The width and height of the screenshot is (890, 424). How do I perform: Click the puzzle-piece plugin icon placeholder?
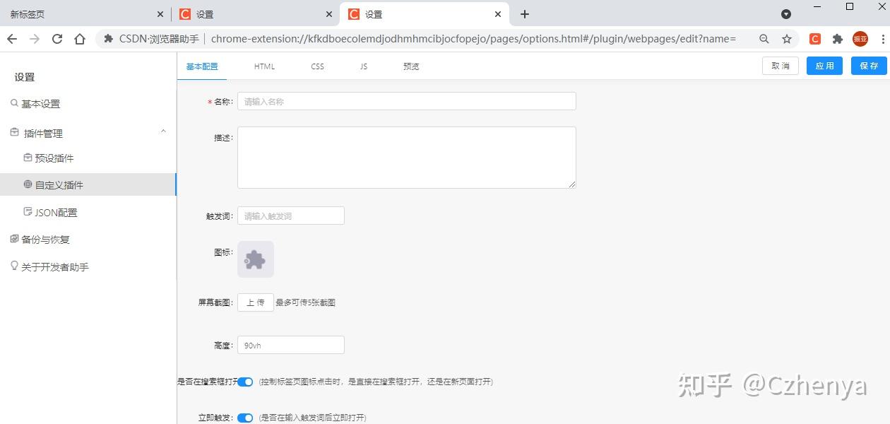coord(255,259)
